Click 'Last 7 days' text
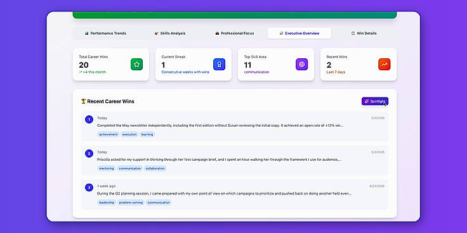 pyautogui.click(x=336, y=72)
